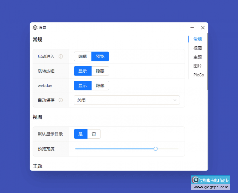Close the 设置 window
Screen dimensions: 238x193
click(203, 28)
